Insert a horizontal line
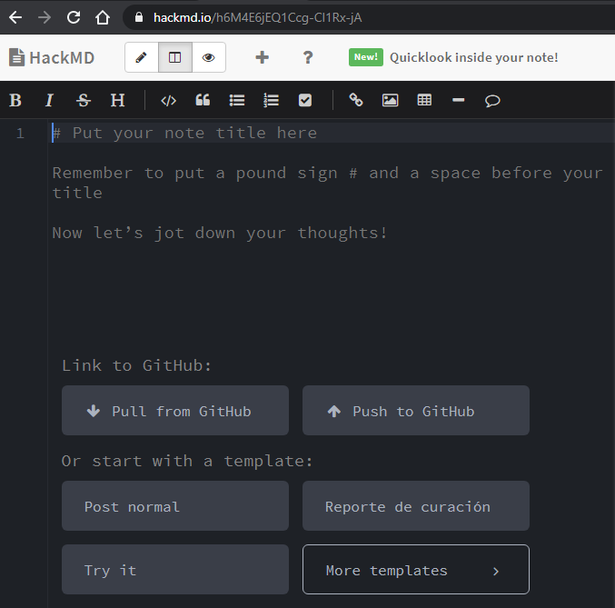The image size is (615, 608). [458, 101]
